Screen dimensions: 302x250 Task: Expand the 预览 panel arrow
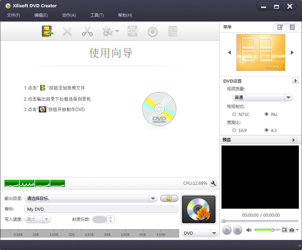click(x=293, y=140)
